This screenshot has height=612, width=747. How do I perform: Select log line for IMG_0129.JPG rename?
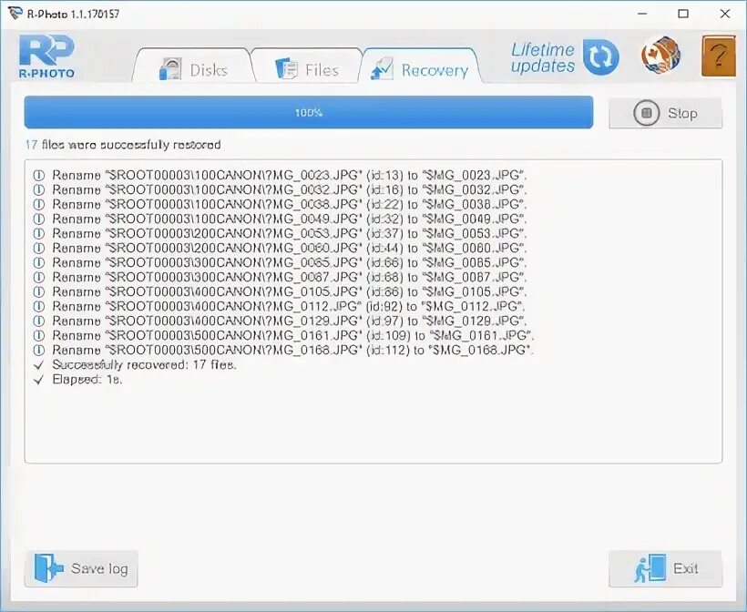coord(289,321)
